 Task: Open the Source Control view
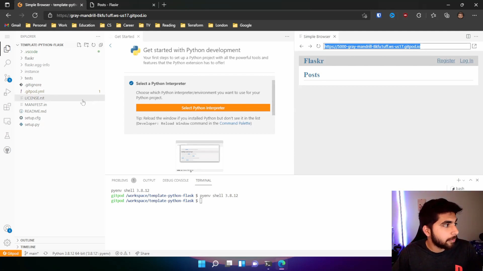coord(7,78)
